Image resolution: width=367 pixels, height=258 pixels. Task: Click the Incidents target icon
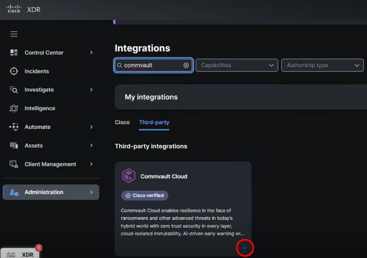(x=14, y=71)
